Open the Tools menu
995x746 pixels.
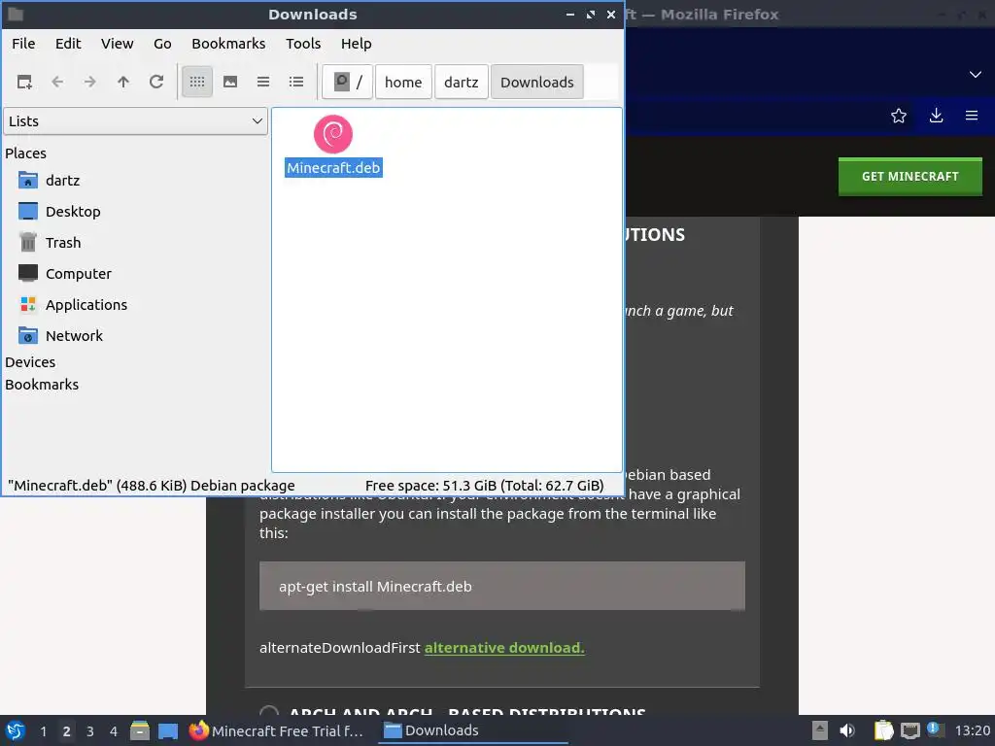pos(303,44)
